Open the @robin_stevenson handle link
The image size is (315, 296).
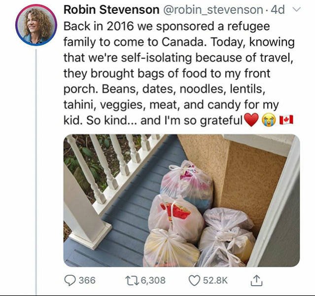213,10
